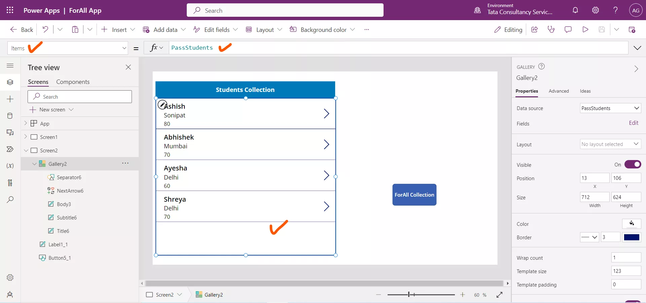Switch to the Ideas tab
The height and width of the screenshot is (303, 646).
[585, 91]
